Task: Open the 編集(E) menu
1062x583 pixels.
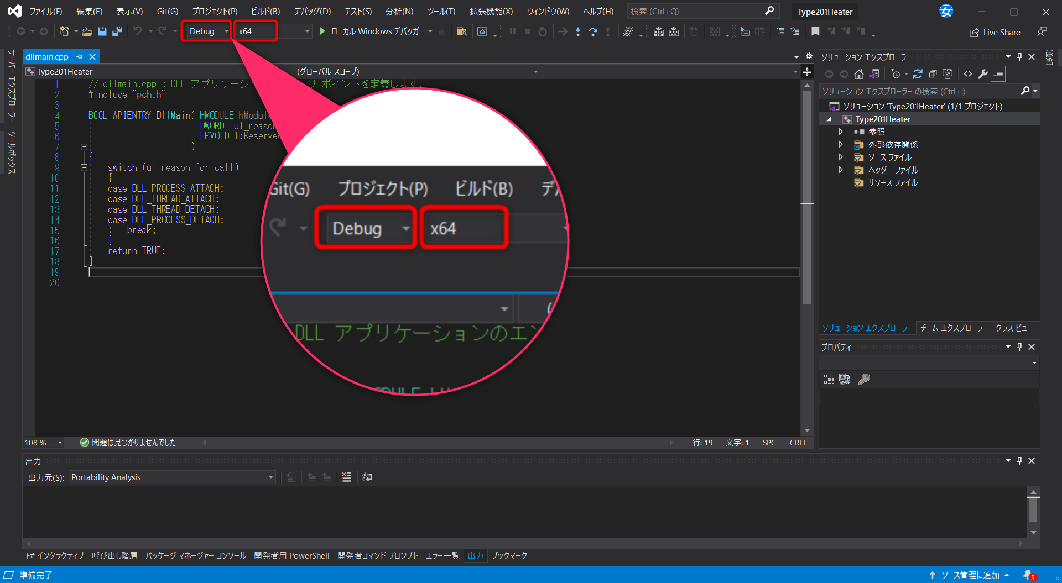Action: [x=90, y=12]
